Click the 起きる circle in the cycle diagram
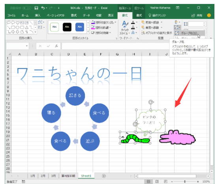 [75, 96]
